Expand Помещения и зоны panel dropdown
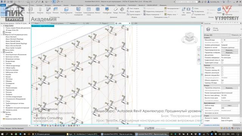The image size is (242, 136). click(x=169, y=17)
